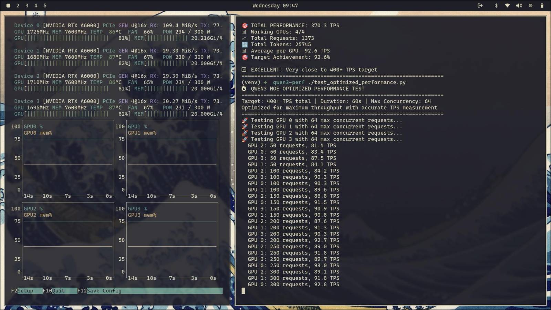
Task: Open the CPU chip indicator icon
Action: tap(530, 6)
